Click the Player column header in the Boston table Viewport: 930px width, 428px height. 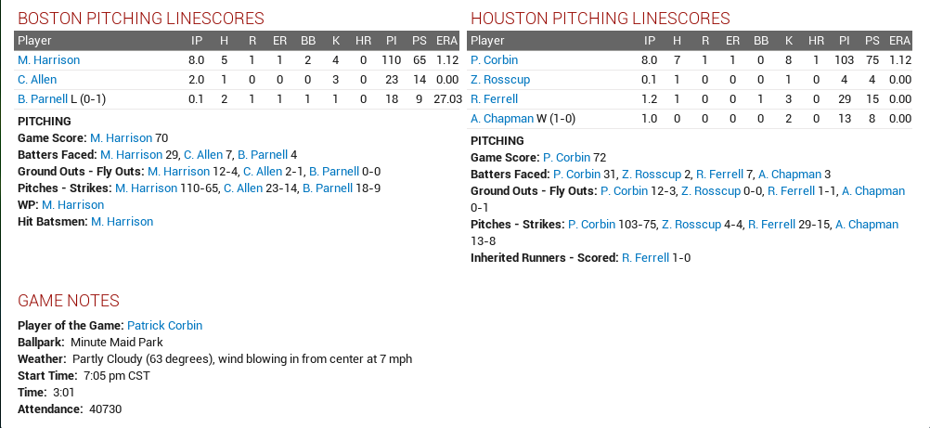pyautogui.click(x=34, y=40)
